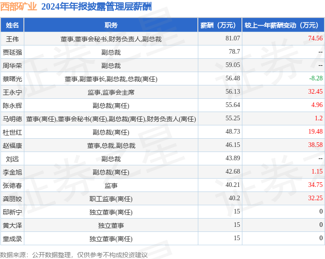This screenshot has height=259, width=325.
Task: Click the position 职工监事(离任)
Action: 111,199
